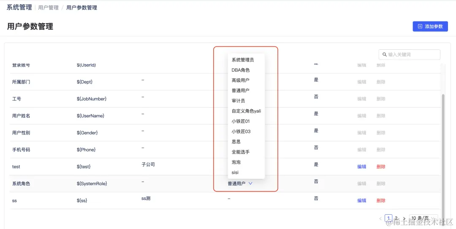The height and width of the screenshot is (229, 456).
Task: Go to pagination page 2
Action: 396,218
